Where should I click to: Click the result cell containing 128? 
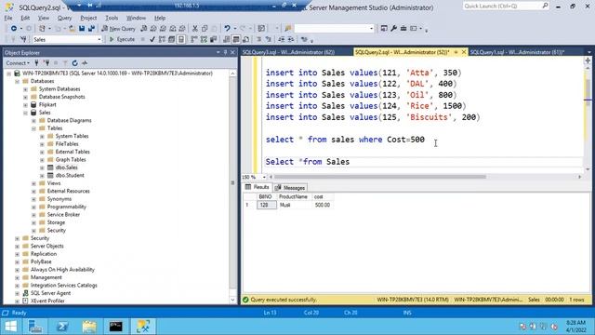point(267,205)
